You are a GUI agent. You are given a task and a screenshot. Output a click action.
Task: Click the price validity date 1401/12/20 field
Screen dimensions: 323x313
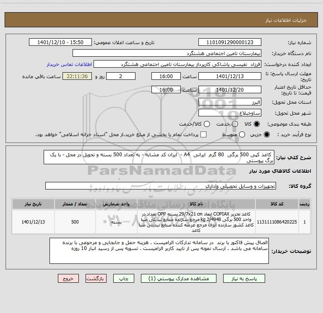pos(230,90)
